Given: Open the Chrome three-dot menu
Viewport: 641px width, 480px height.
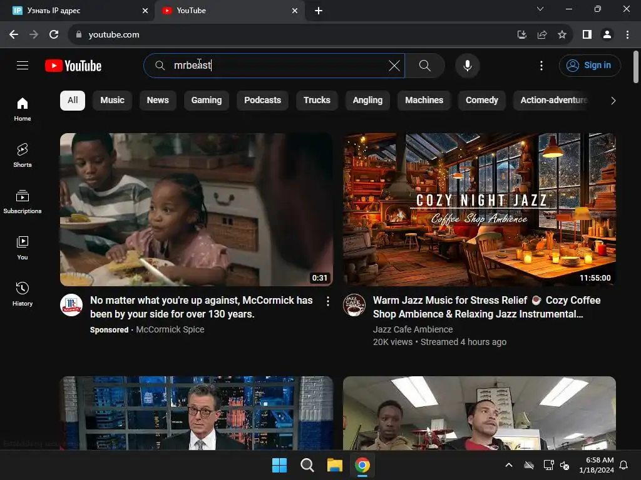Looking at the screenshot, I should click(627, 35).
